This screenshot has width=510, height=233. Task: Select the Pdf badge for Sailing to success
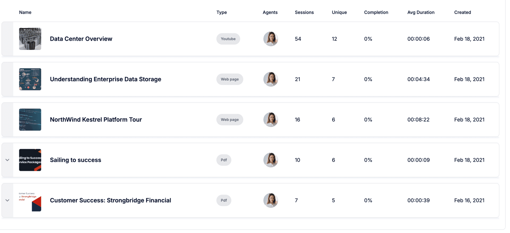pos(224,160)
